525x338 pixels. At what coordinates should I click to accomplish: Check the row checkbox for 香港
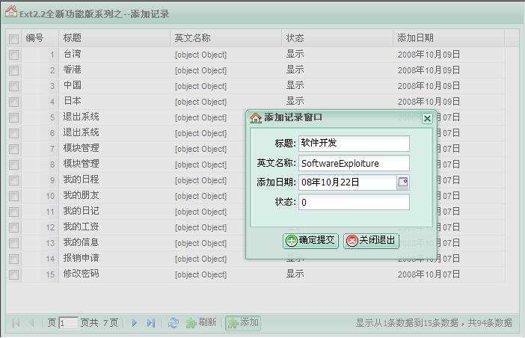13,70
